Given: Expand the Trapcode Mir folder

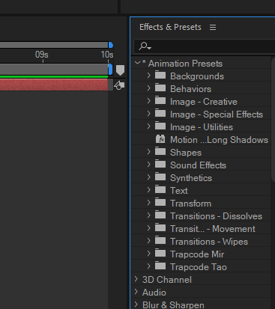Looking at the screenshot, I should [x=149, y=254].
